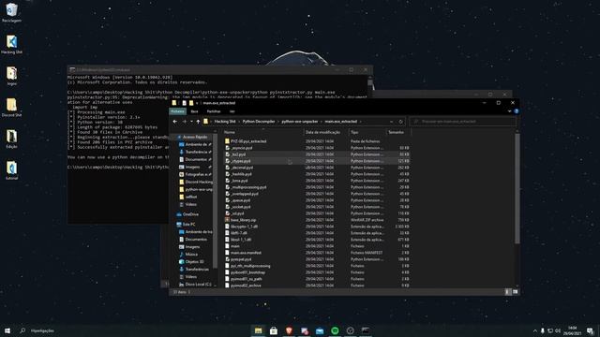This screenshot has width=600, height=337.
Task: Open the recent locations dropdown arrow
Action: (191, 122)
